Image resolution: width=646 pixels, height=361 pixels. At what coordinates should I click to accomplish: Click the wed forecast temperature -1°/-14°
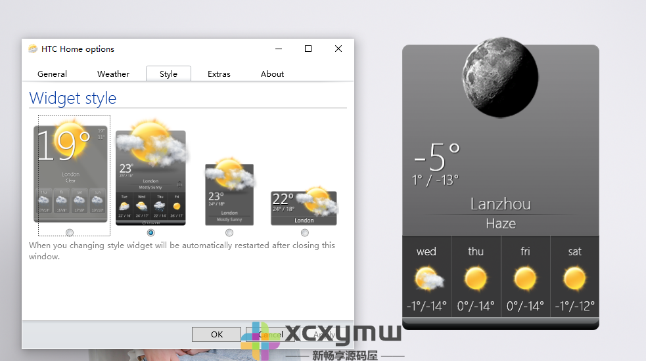click(x=427, y=306)
